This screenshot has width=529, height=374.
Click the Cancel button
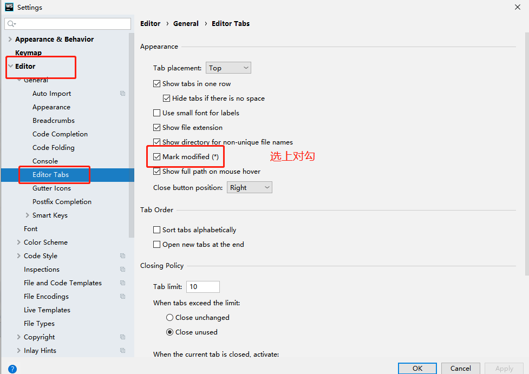click(x=461, y=368)
